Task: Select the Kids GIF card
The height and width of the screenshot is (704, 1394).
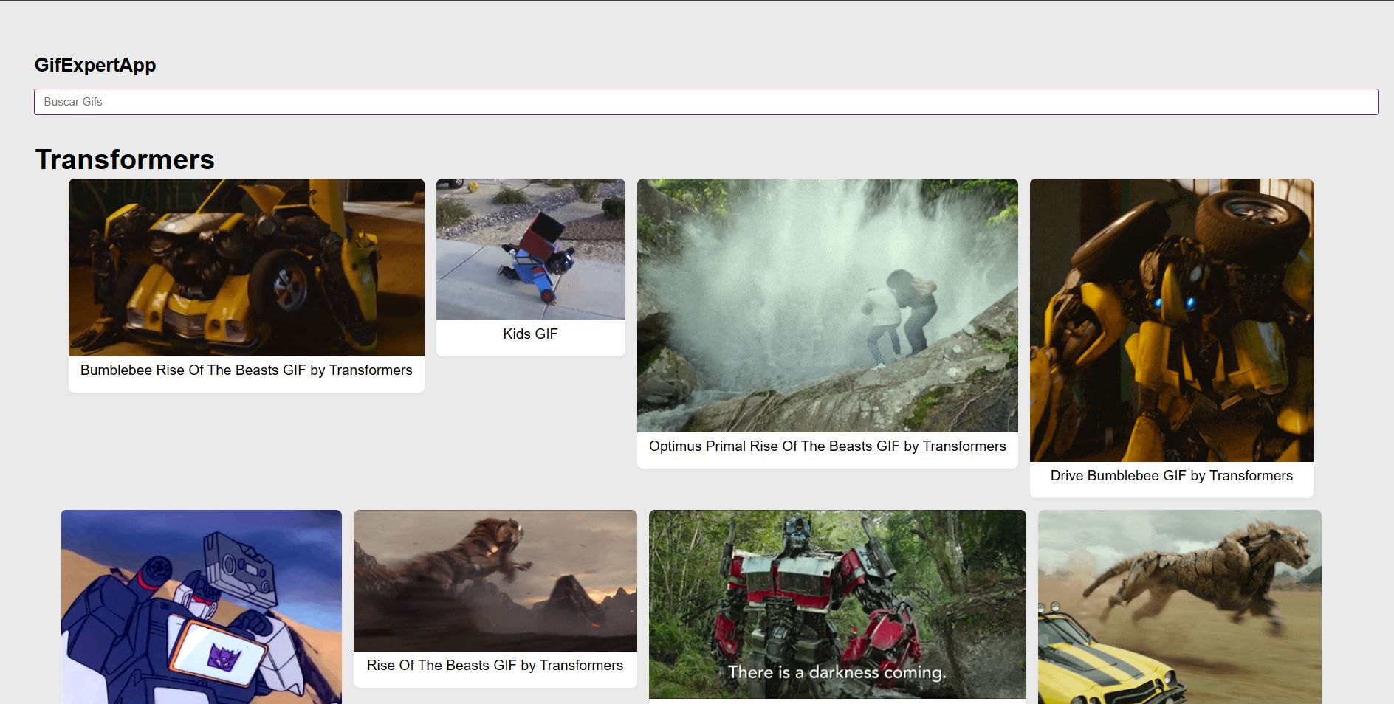Action: (x=530, y=266)
